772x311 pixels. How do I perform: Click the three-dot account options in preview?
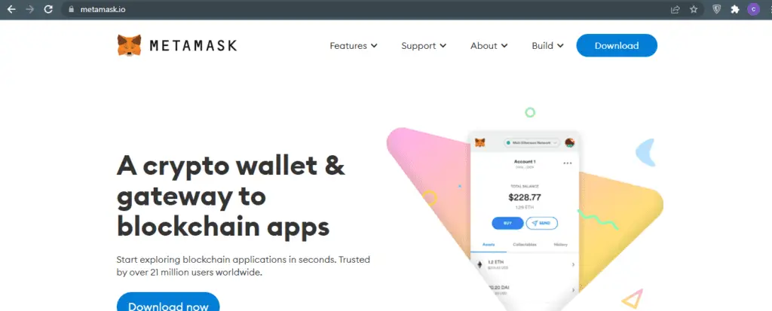point(568,163)
